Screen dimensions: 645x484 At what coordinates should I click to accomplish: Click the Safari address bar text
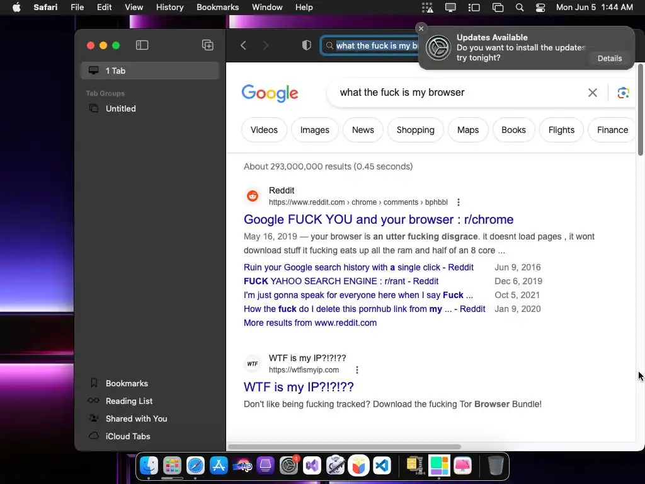click(377, 45)
